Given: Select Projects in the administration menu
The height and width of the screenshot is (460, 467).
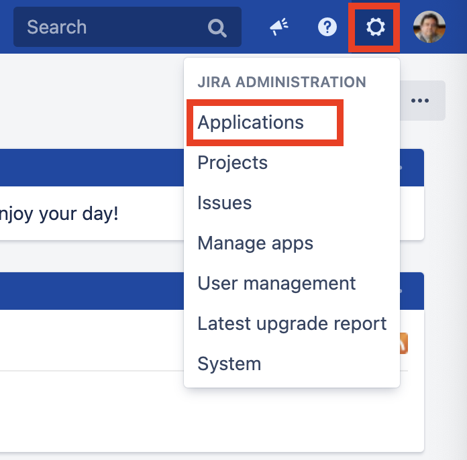Looking at the screenshot, I should (233, 162).
